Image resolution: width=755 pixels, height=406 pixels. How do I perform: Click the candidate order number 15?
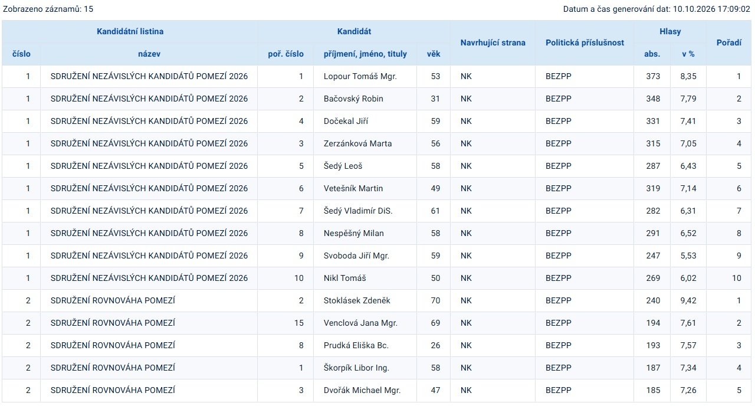(x=299, y=323)
